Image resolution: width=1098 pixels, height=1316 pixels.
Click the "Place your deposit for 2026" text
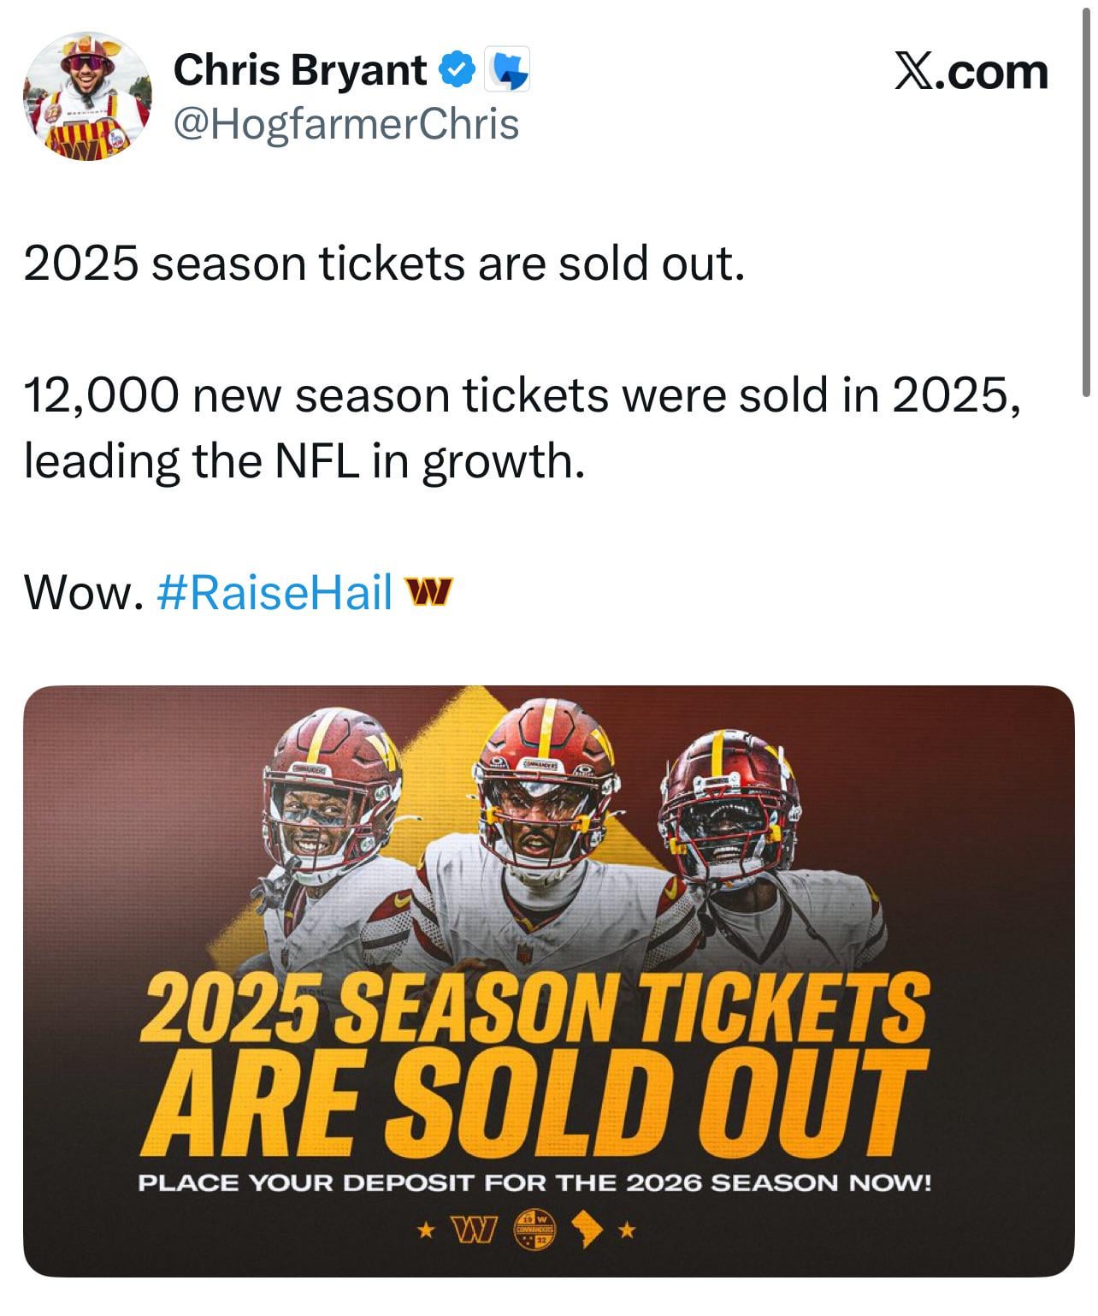tap(534, 1183)
